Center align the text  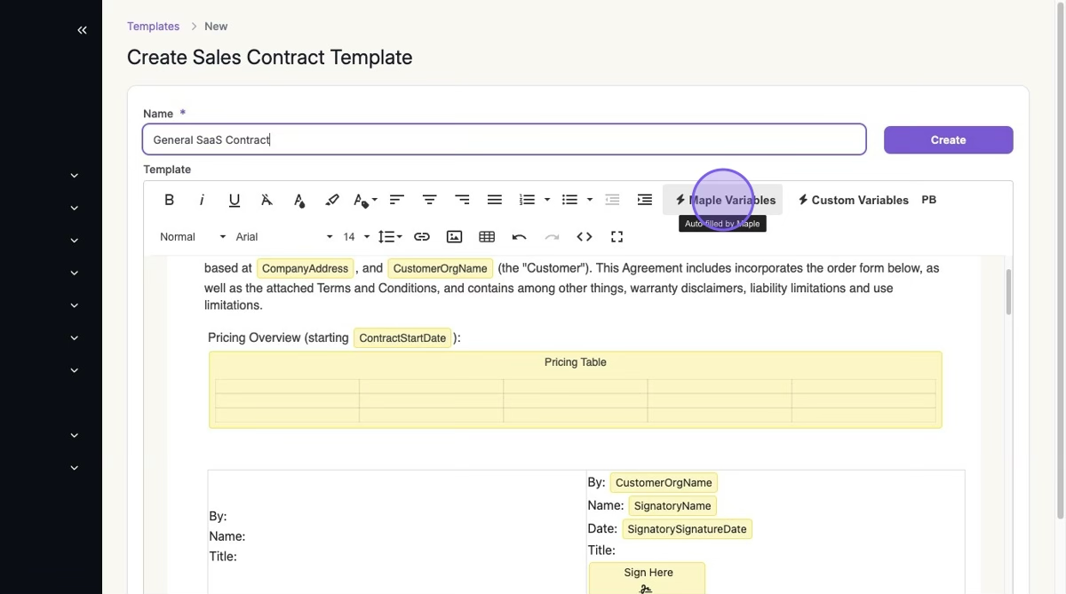429,200
